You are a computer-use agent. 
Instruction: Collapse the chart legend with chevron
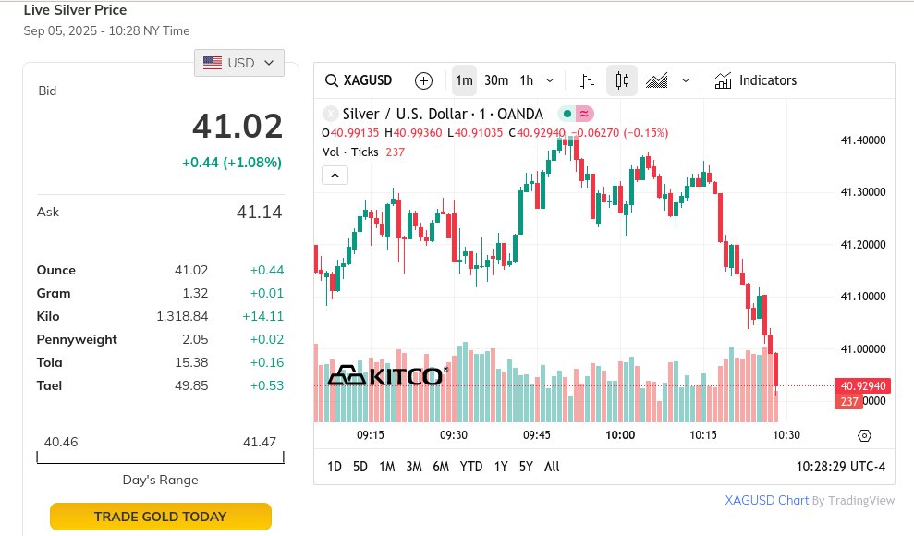point(335,176)
